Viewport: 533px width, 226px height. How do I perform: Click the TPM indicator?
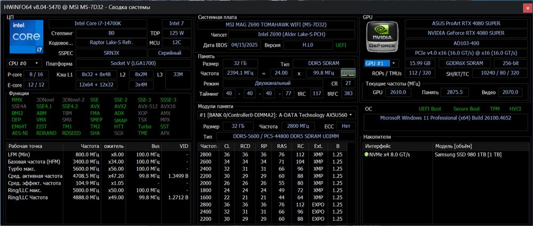[495, 109]
